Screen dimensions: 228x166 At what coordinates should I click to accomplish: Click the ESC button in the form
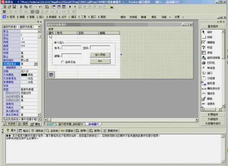click(100, 61)
